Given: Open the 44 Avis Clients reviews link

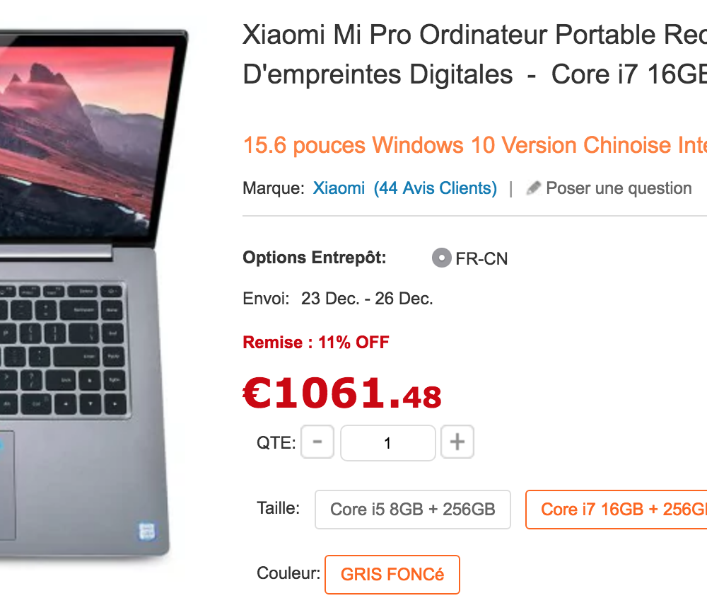Looking at the screenshot, I should tap(435, 188).
